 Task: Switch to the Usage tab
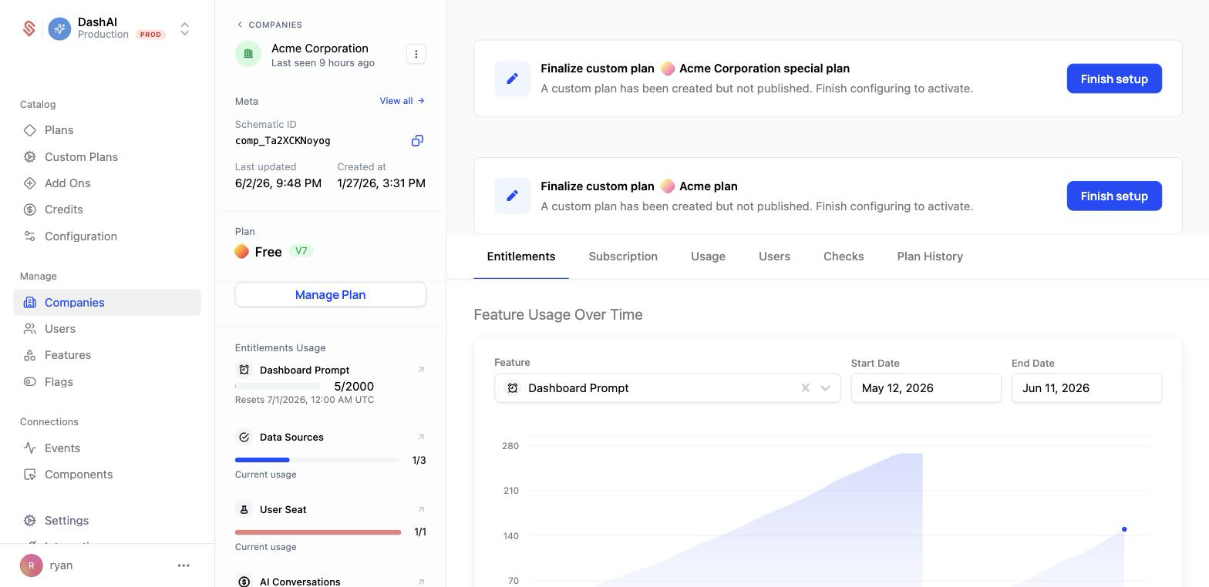708,257
